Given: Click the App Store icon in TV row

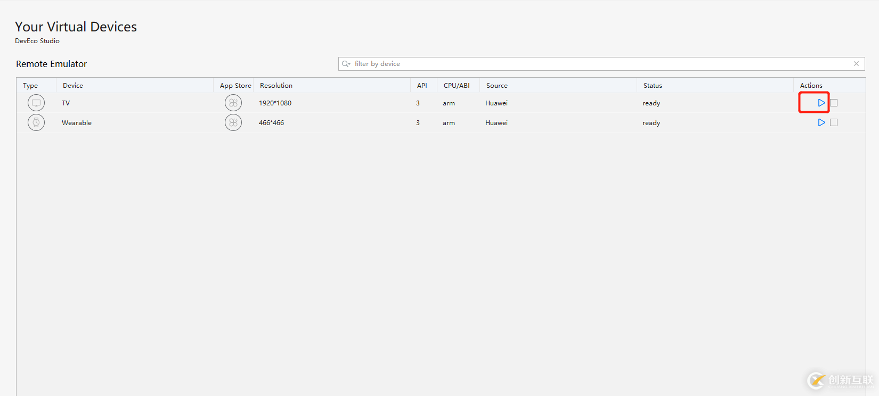Looking at the screenshot, I should point(233,103).
